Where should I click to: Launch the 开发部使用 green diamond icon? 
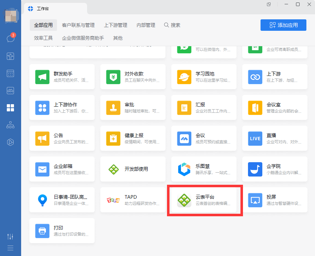point(114,169)
